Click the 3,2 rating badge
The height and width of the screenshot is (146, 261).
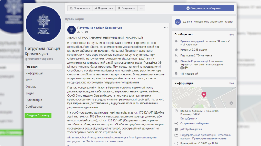(178, 22)
